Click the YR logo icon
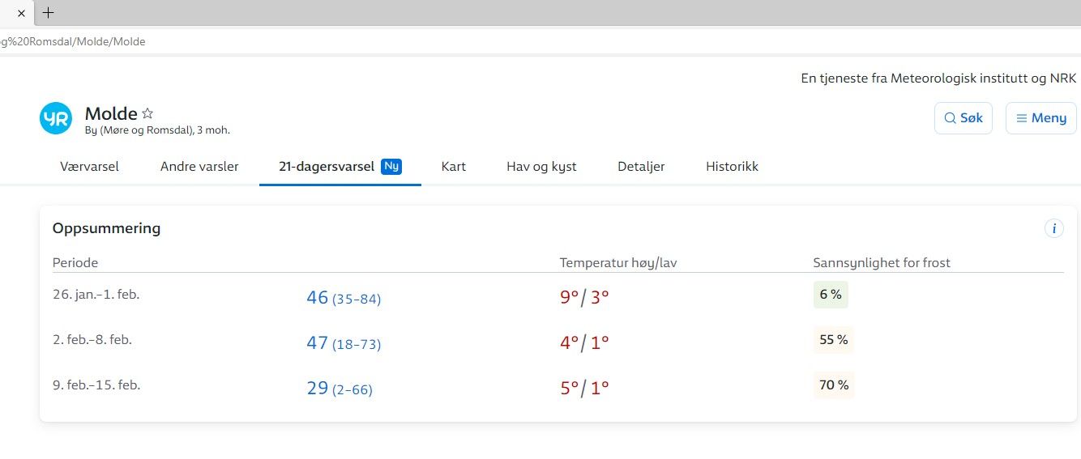This screenshot has height=459, width=1081. tap(56, 118)
